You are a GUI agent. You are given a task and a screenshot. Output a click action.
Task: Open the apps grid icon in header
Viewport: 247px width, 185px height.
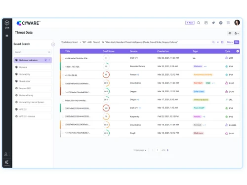point(228,23)
